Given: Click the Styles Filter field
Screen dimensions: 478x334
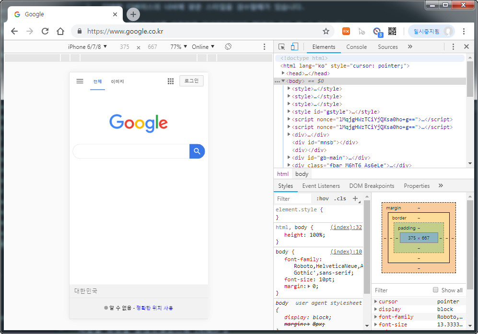Looking at the screenshot, I should tap(293, 199).
